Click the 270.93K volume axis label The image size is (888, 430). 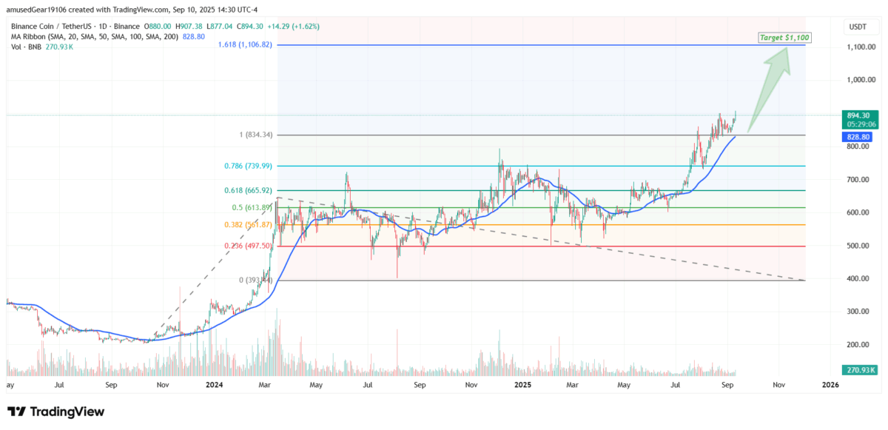coord(859,370)
